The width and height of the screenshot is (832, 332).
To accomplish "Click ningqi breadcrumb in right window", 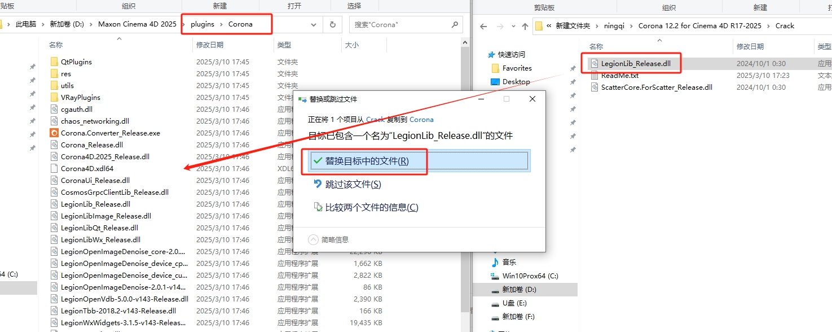I will [x=614, y=25].
